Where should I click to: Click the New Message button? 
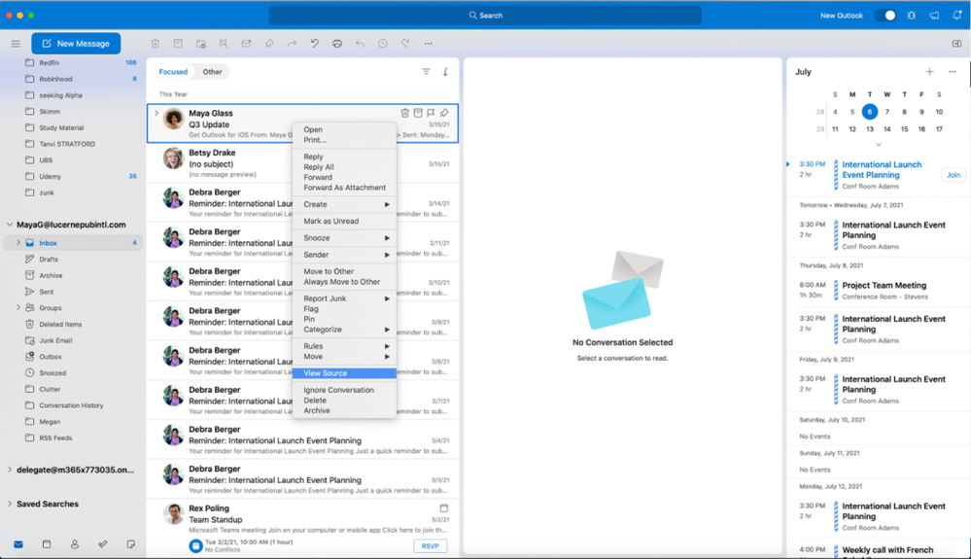[x=76, y=44]
